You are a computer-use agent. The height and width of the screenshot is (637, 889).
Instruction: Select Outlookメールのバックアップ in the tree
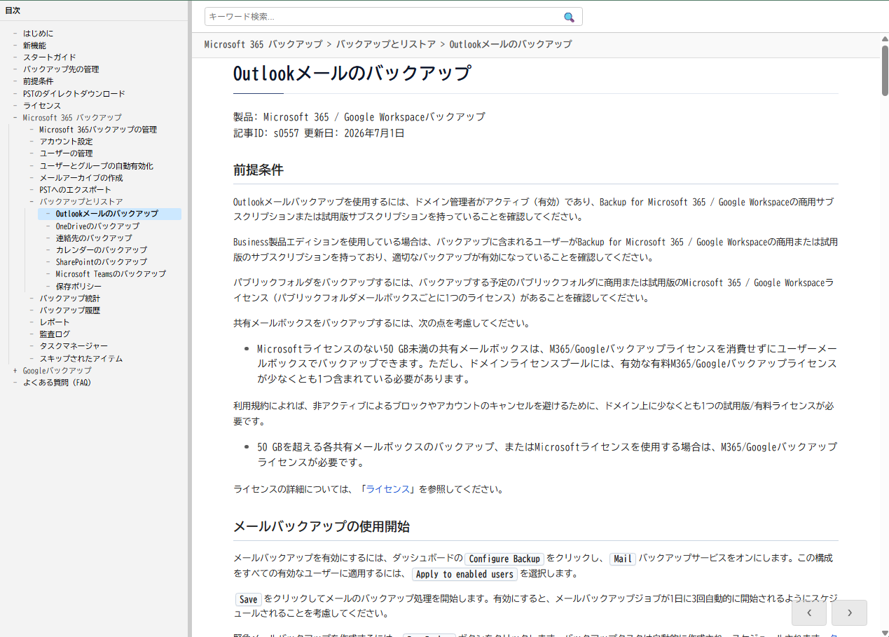tap(107, 214)
